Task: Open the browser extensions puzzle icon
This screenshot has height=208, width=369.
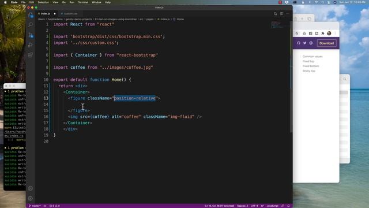Action: tap(323, 34)
